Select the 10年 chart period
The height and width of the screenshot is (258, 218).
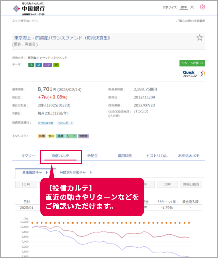pos(167,184)
